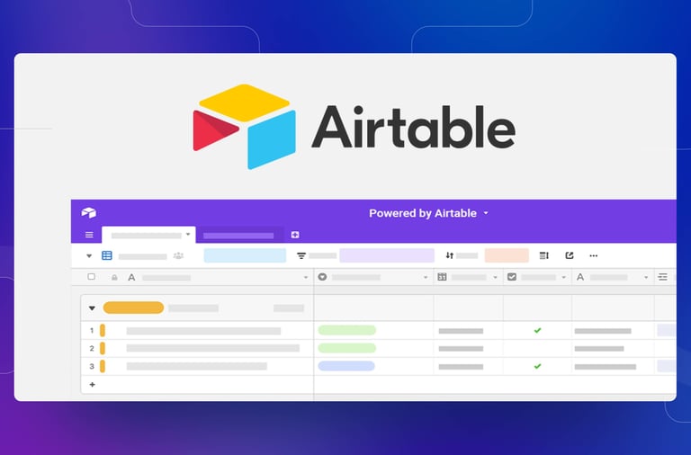Click the single select field icon
691x455 pixels.
(323, 277)
